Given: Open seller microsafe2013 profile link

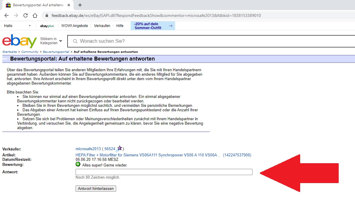Looking at the screenshot, I should click(x=88, y=149).
